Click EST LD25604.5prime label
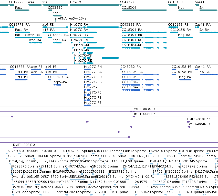The height and width of the screenshot is (196, 218). (x=48, y=182)
